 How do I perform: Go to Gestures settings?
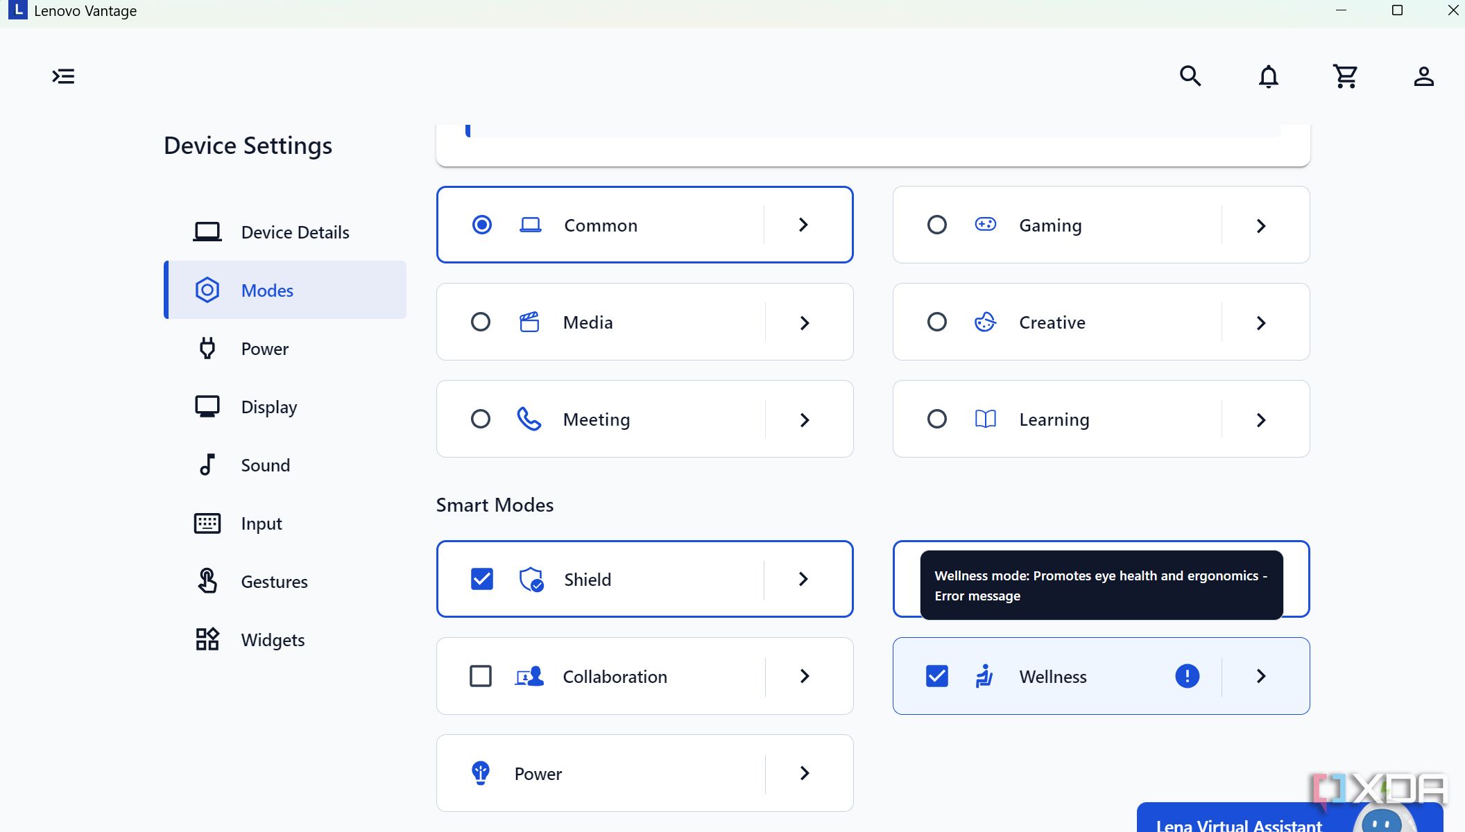coord(286,581)
